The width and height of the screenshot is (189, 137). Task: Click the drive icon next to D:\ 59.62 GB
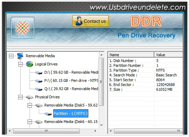coord(39,73)
